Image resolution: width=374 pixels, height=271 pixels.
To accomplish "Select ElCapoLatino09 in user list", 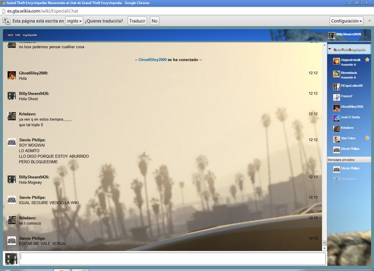I will tap(352, 86).
